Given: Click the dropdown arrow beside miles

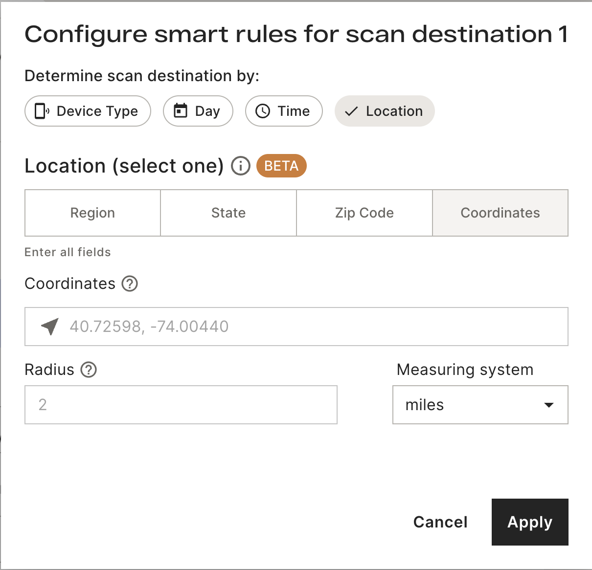Looking at the screenshot, I should pos(549,405).
